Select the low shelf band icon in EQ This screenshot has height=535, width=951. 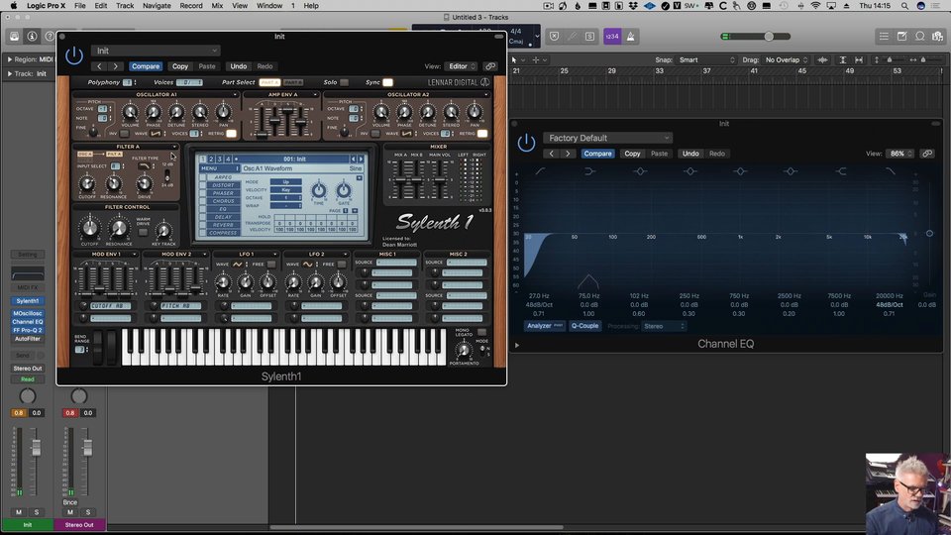(x=589, y=171)
